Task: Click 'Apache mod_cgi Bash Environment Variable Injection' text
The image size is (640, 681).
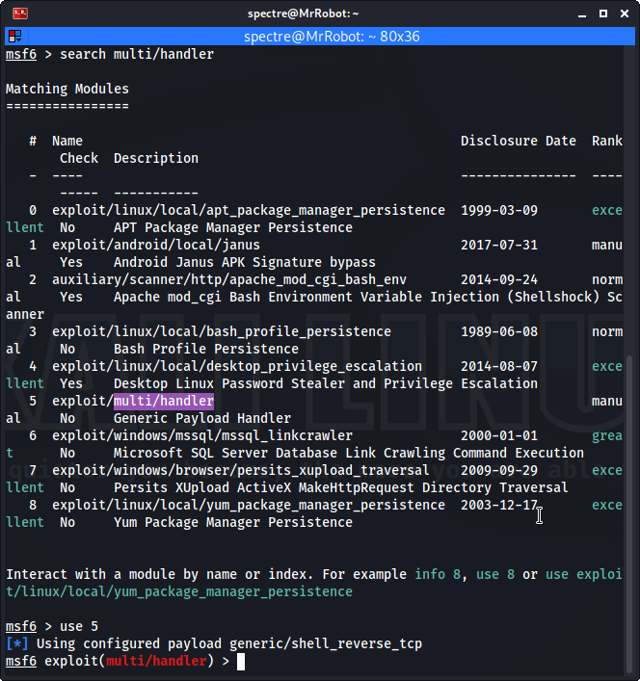Action: point(307,297)
